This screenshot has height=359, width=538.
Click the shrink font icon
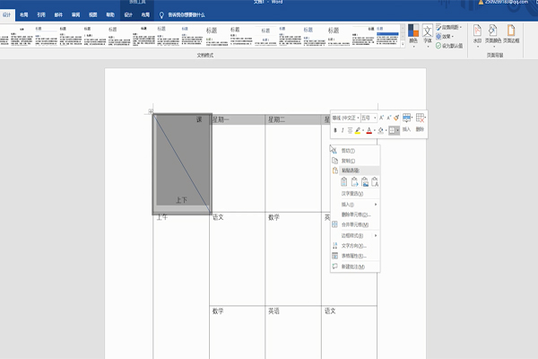389,118
